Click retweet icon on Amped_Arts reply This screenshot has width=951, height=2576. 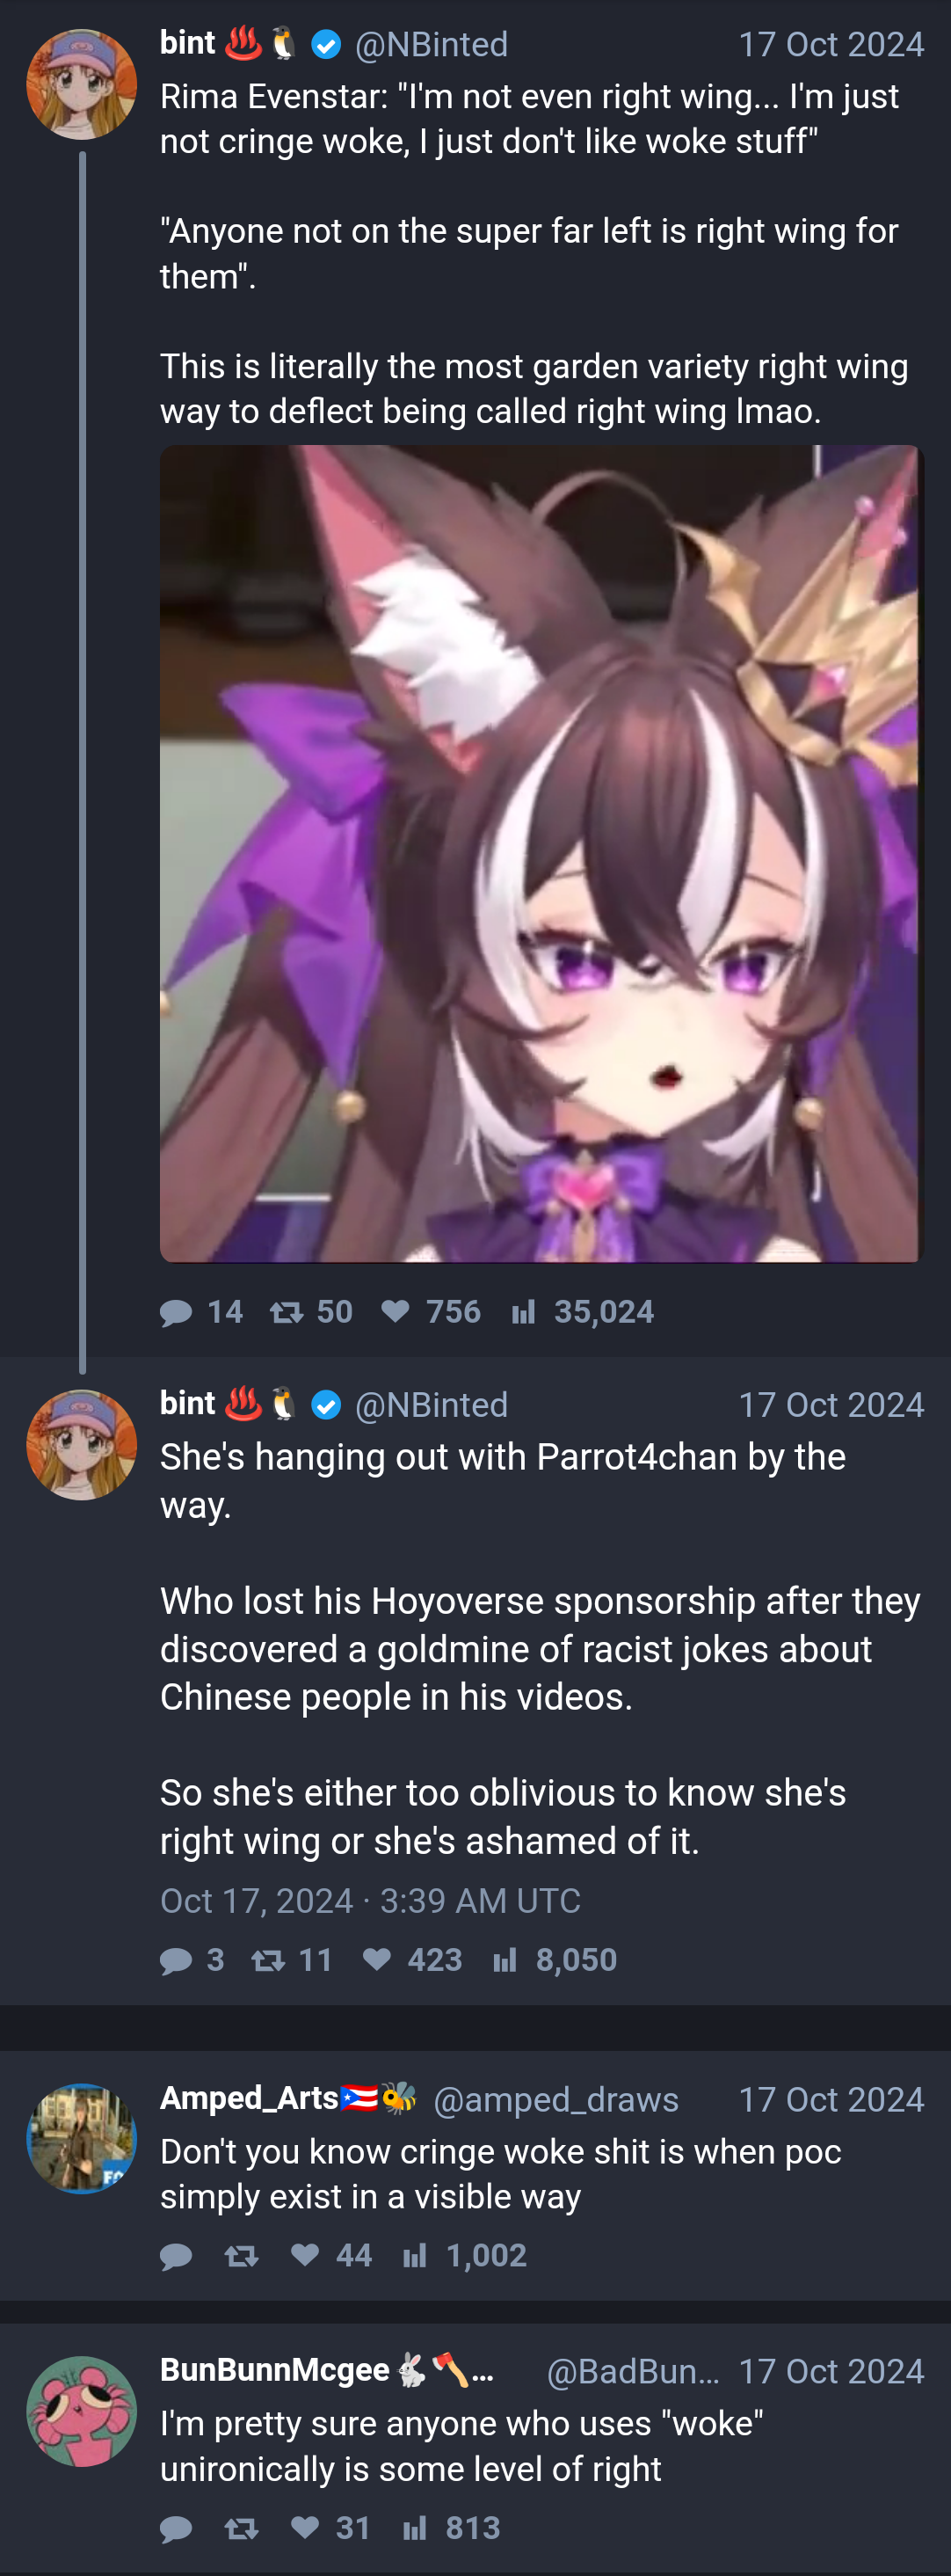241,2256
